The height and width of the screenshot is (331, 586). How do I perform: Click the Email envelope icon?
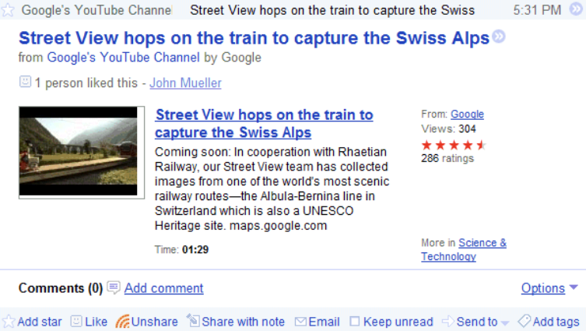pos(300,322)
